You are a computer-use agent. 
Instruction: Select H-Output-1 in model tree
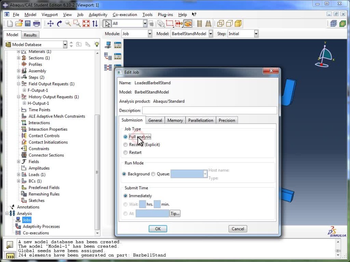click(x=38, y=103)
